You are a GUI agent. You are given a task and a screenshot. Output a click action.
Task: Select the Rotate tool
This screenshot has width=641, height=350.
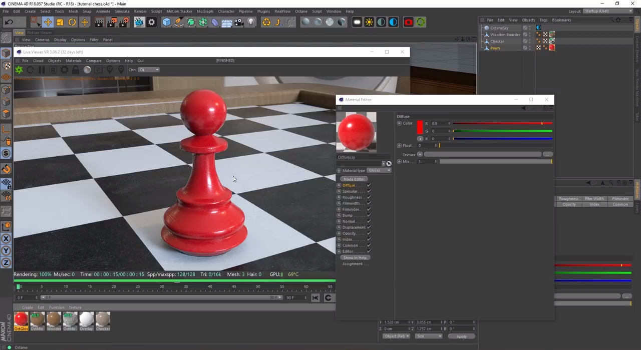(72, 22)
